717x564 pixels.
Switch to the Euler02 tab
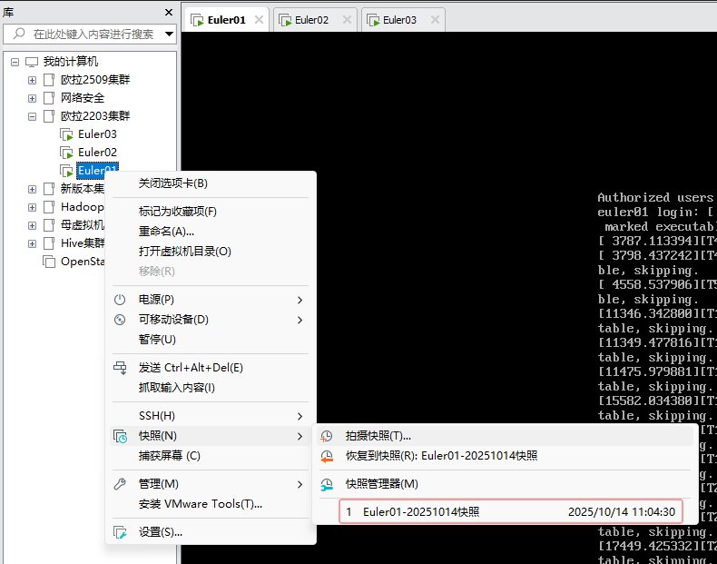coord(315,20)
